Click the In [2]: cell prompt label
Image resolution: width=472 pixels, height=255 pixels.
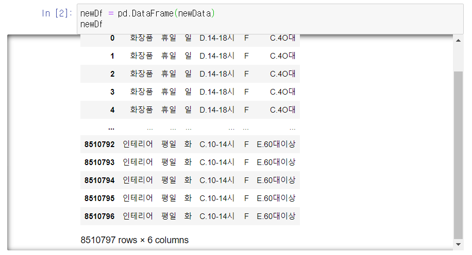tap(57, 13)
